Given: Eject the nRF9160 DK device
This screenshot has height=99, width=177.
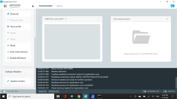Looking at the screenshot, I should coord(33,6).
